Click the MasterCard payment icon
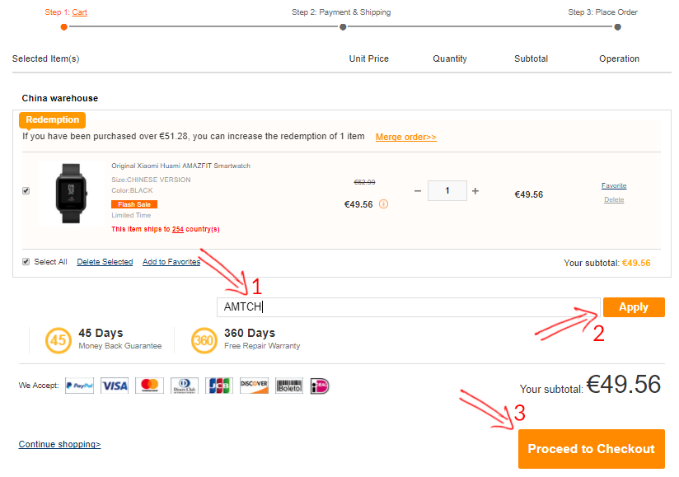 coord(149,386)
